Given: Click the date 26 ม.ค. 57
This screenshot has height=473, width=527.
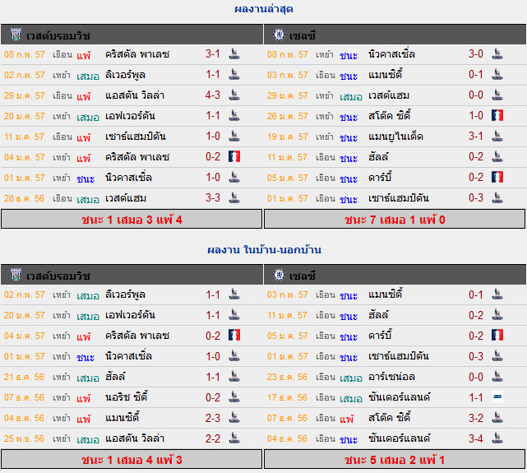Looking at the screenshot, I should [x=288, y=116].
